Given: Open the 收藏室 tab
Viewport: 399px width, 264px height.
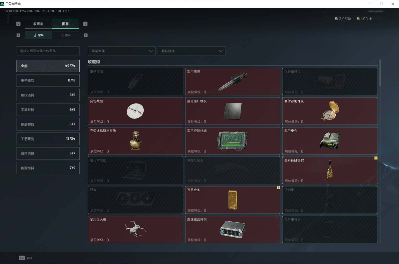Looking at the screenshot, I should click(x=38, y=24).
